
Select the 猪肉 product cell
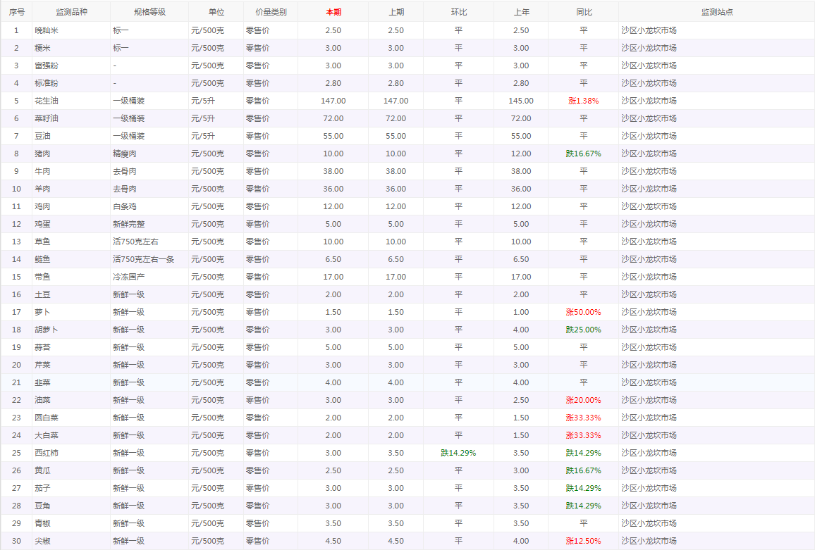point(71,154)
